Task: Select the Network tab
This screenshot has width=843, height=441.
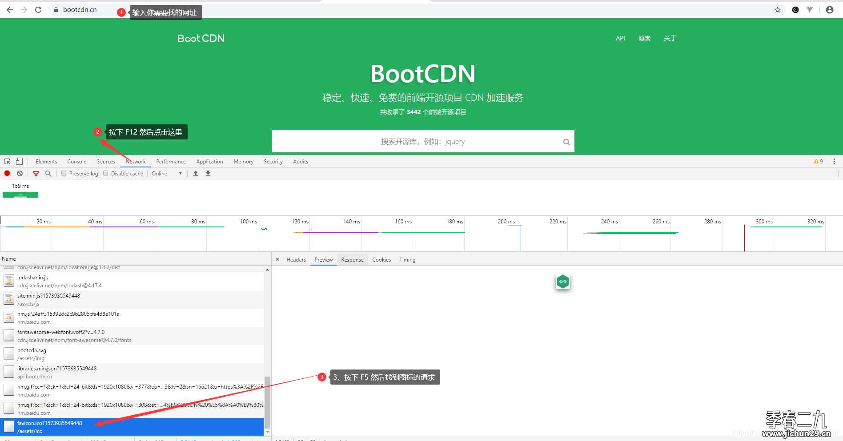Action: click(x=136, y=162)
